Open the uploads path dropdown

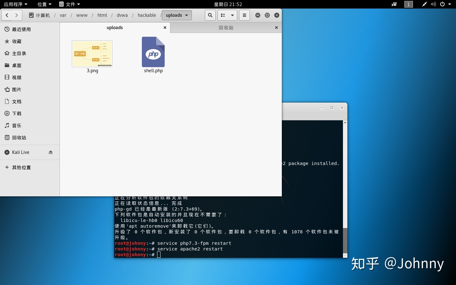click(177, 15)
